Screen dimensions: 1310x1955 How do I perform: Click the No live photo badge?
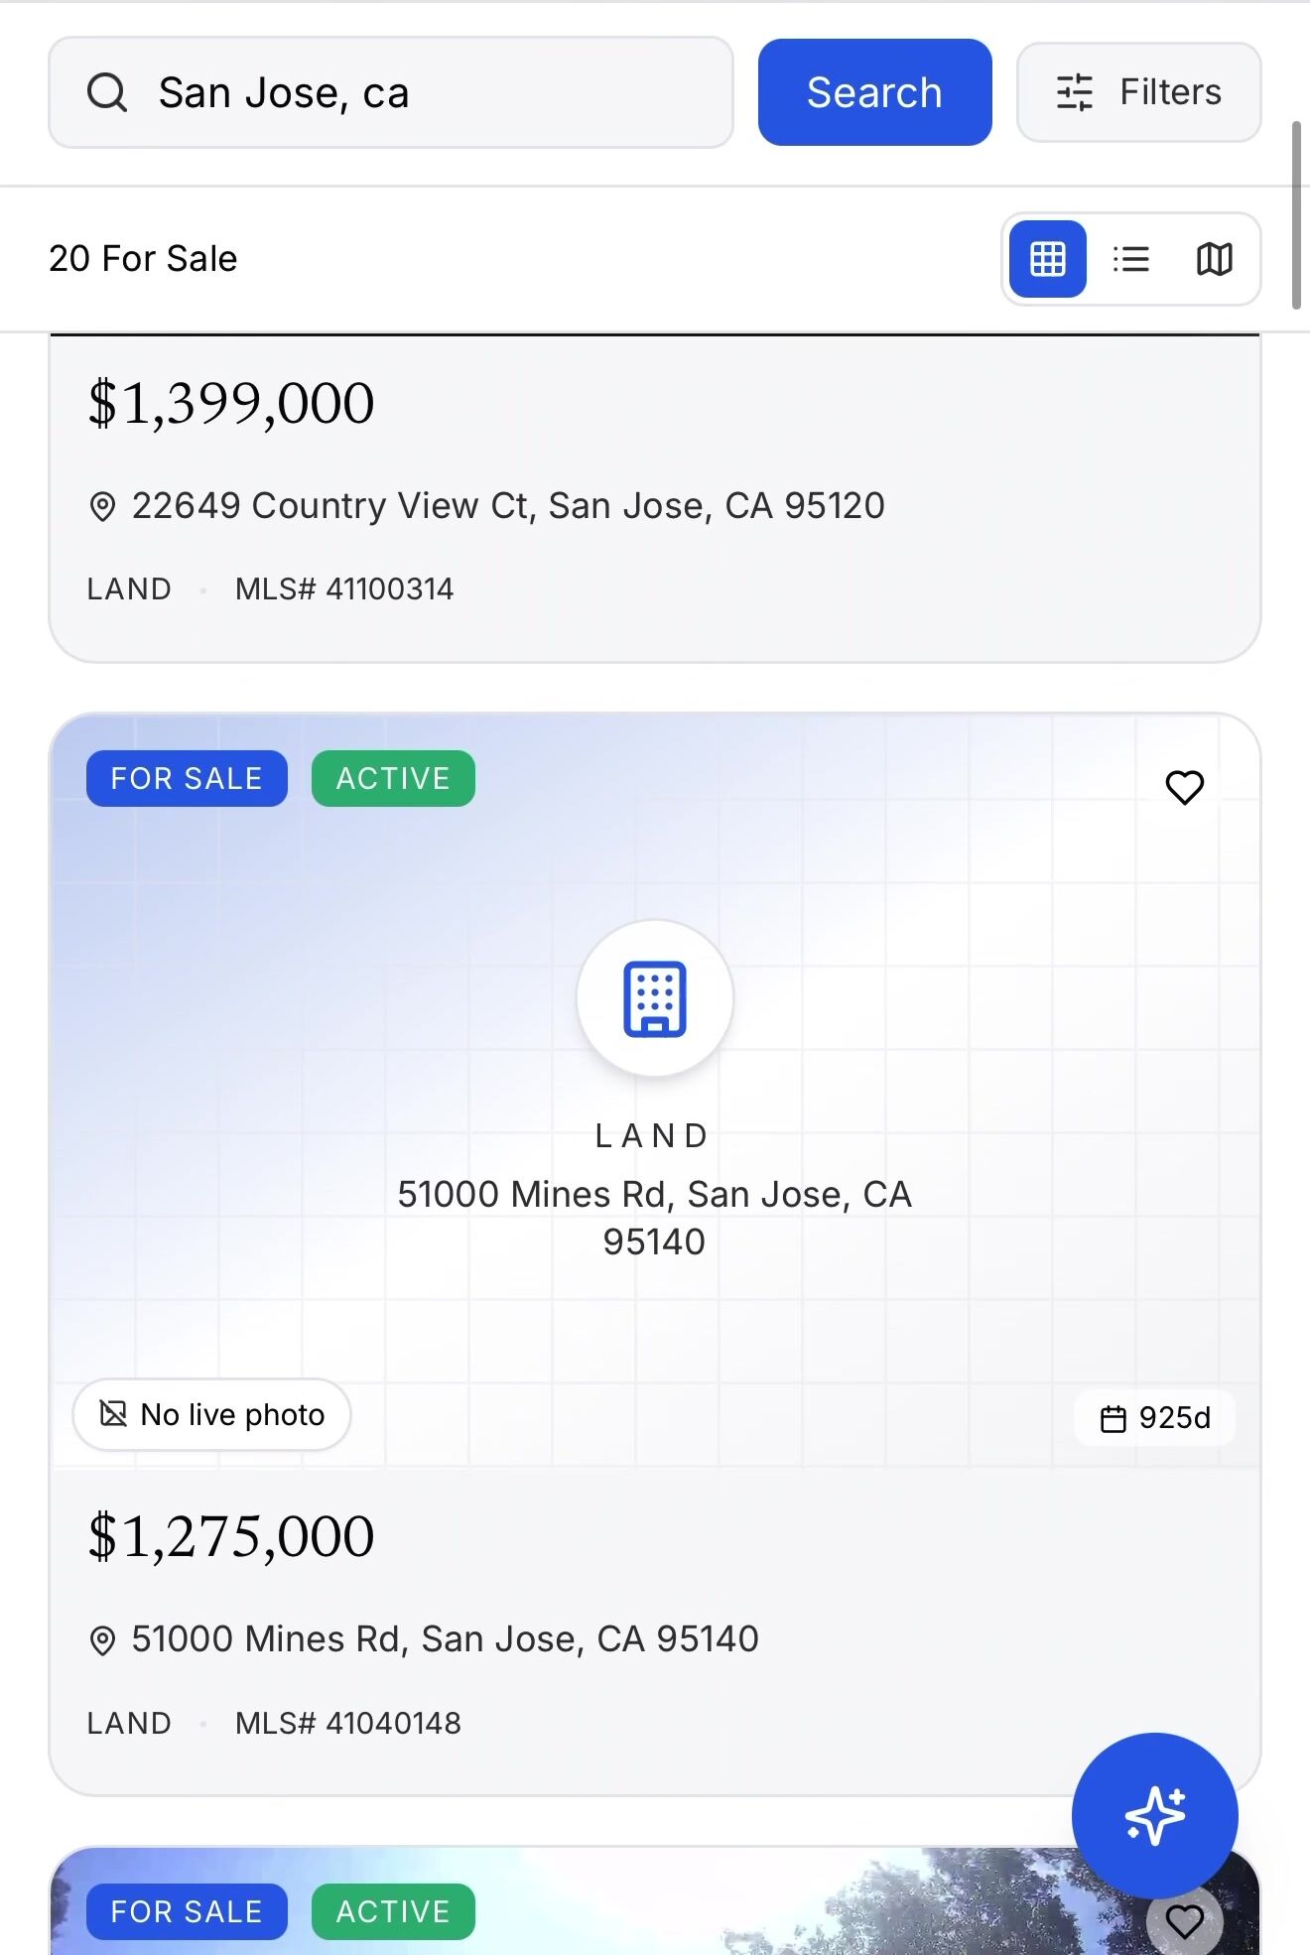tap(211, 1414)
